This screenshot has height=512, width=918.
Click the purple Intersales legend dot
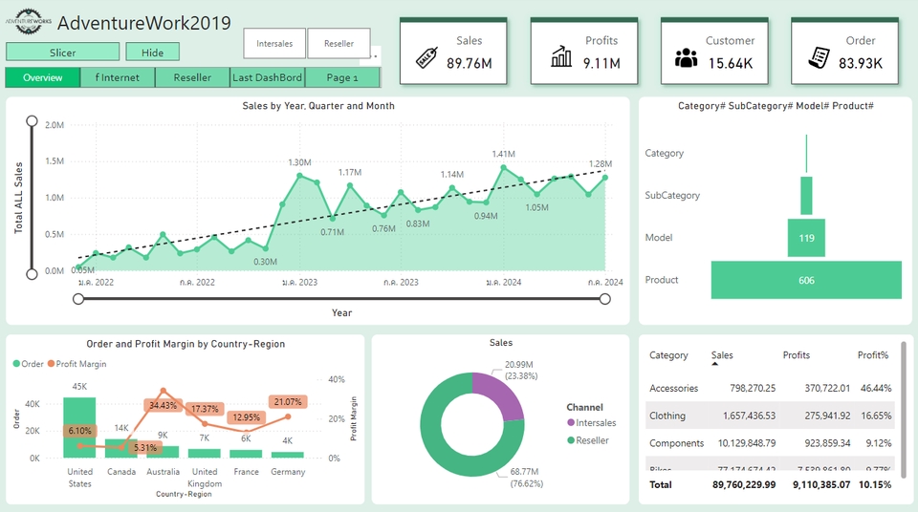point(571,423)
